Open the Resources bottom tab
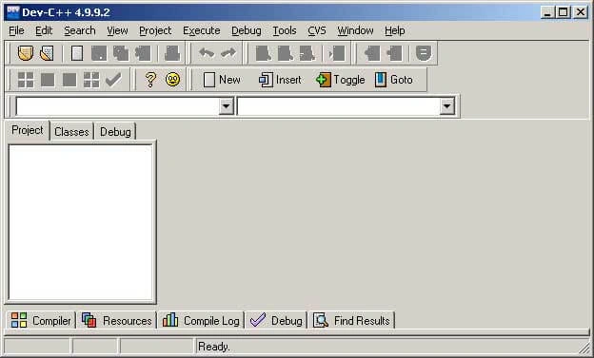 coord(117,321)
